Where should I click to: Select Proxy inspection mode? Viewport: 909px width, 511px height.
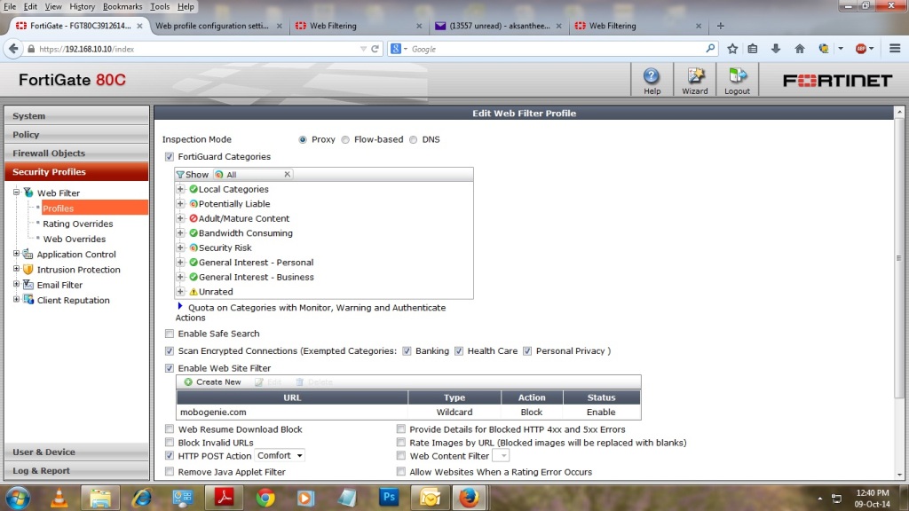tap(303, 139)
